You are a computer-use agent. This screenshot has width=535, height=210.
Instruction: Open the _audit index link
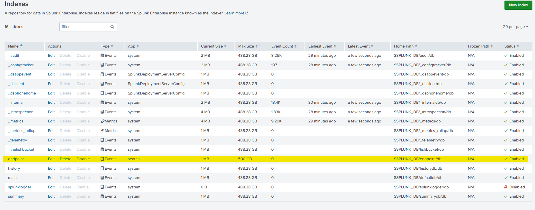14,56
